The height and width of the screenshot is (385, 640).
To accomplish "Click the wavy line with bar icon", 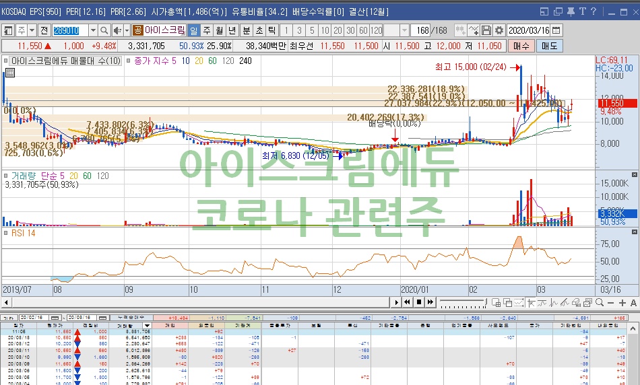I will [x=542, y=302].
